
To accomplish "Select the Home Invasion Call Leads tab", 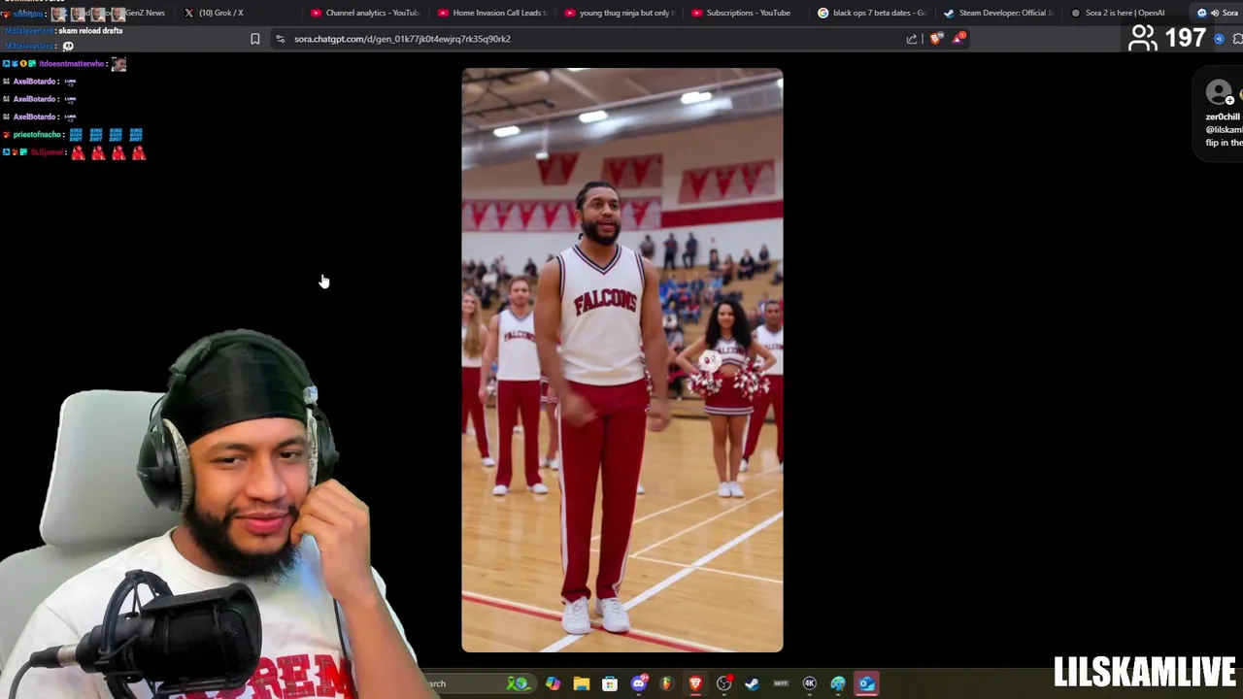I will coord(493,13).
